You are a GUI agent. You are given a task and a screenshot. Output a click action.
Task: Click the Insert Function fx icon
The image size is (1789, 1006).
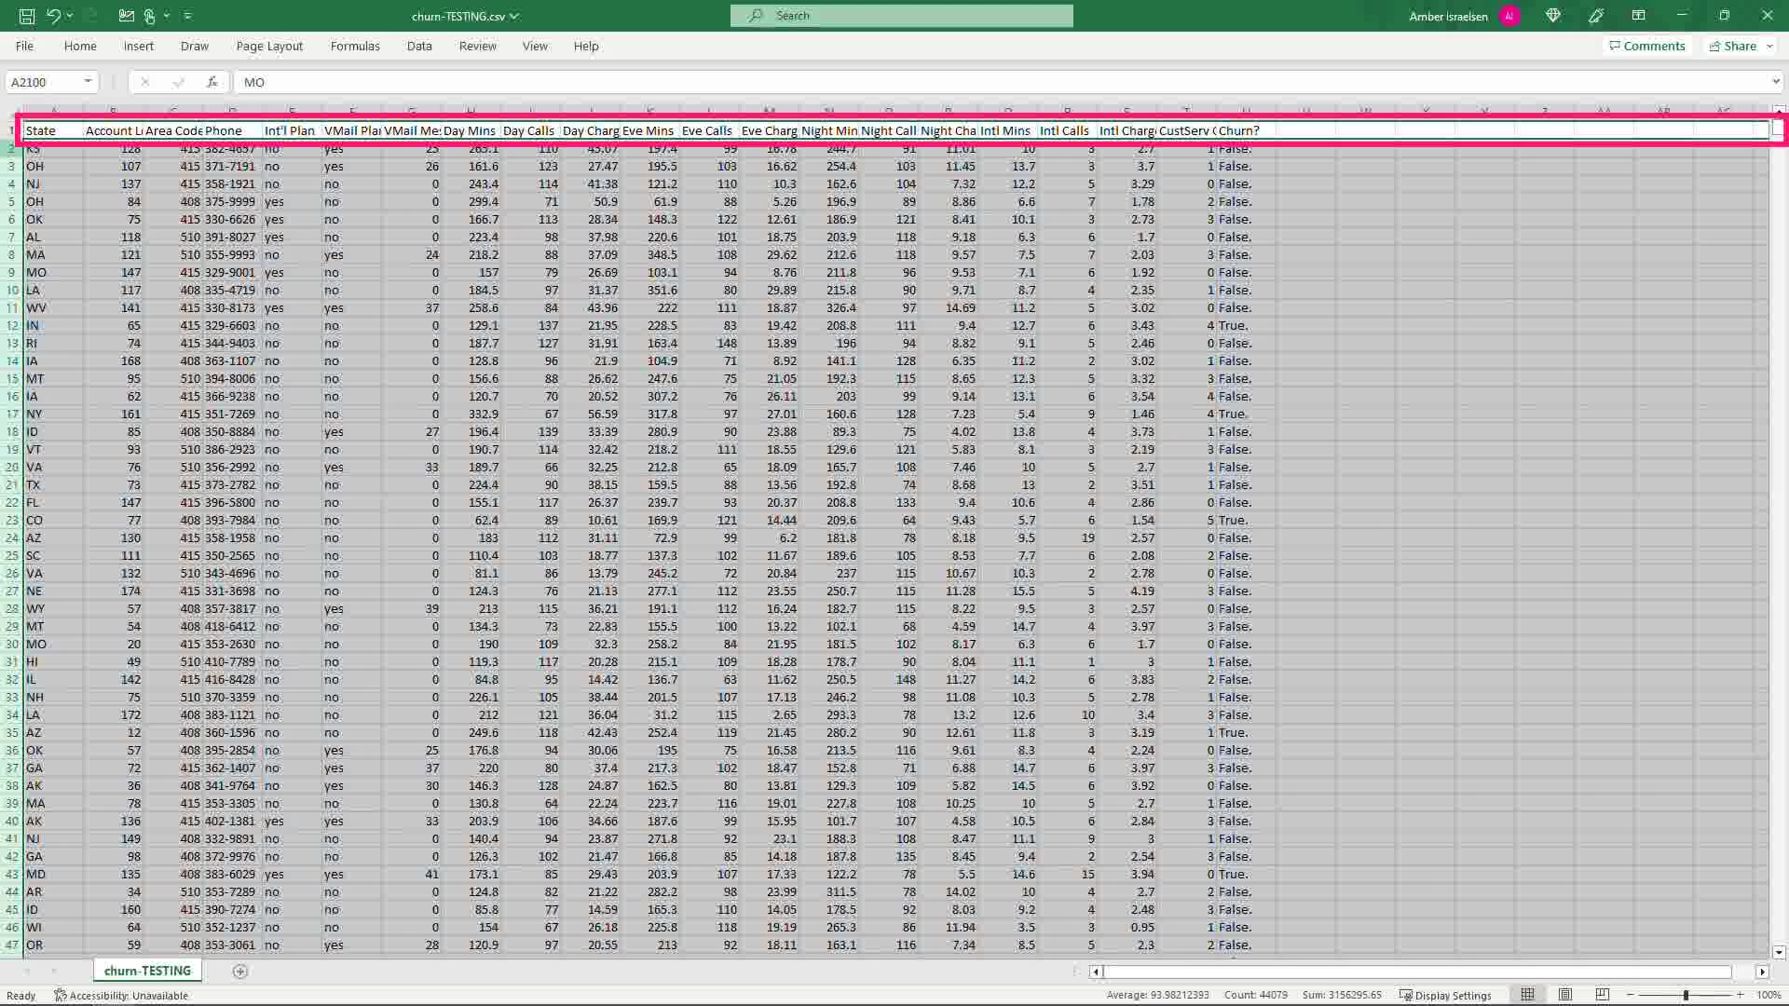pos(212,82)
